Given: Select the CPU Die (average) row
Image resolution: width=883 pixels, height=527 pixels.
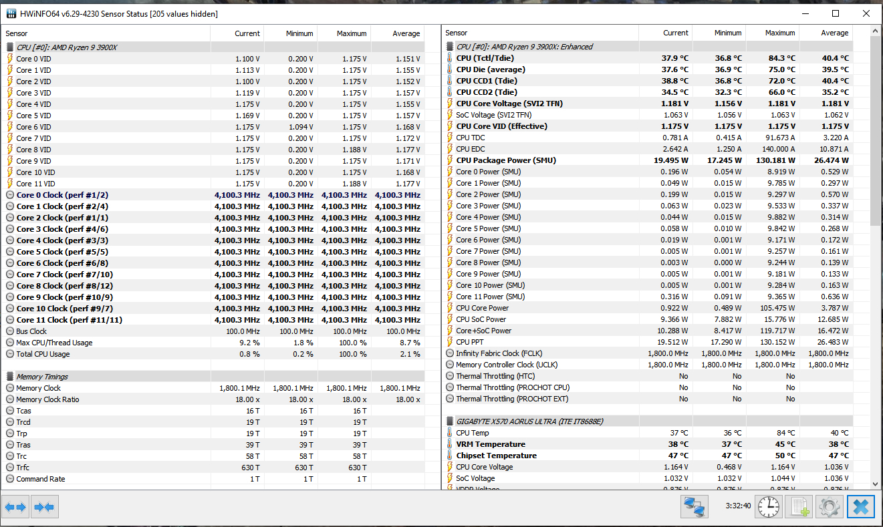Looking at the screenshot, I should pyautogui.click(x=648, y=69).
